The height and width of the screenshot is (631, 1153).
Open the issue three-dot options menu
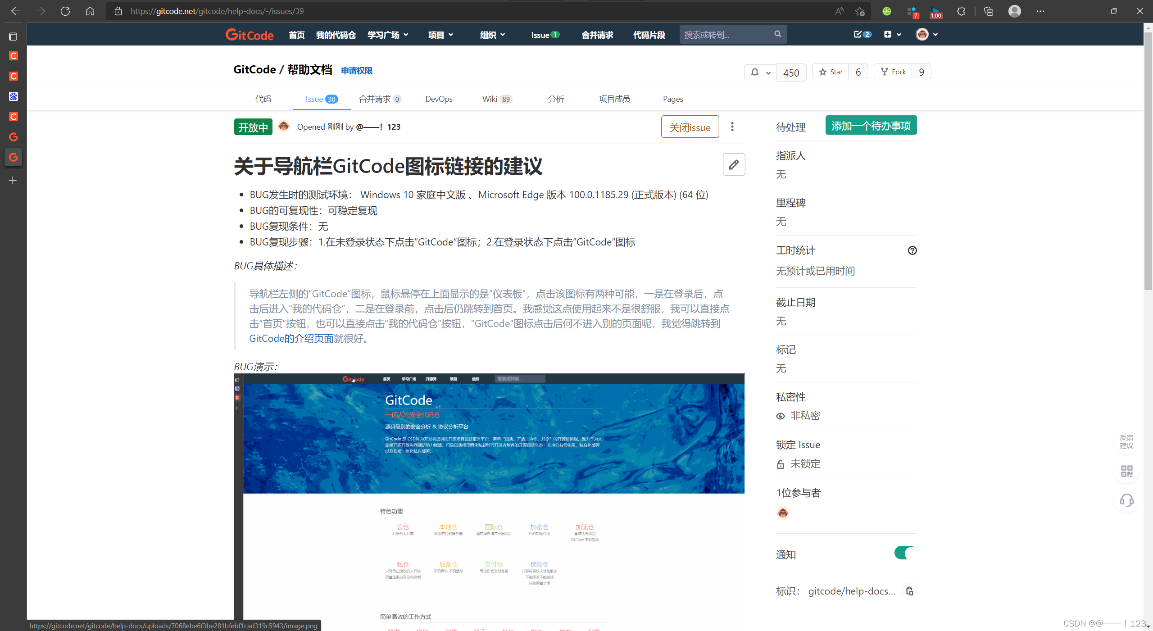tap(732, 127)
